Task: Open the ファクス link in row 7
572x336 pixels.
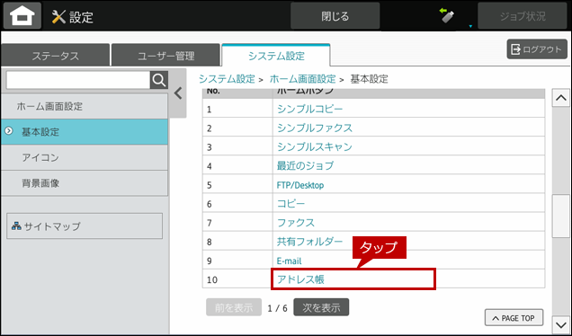Action: (x=296, y=223)
